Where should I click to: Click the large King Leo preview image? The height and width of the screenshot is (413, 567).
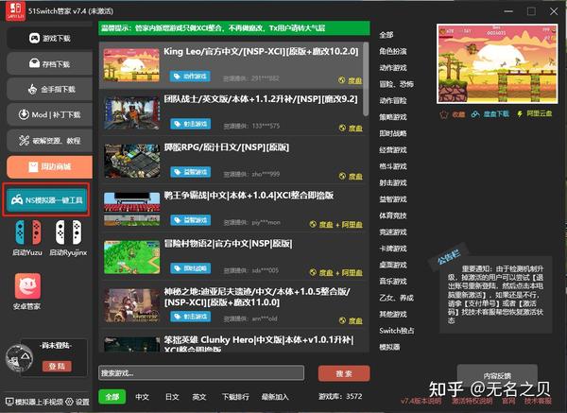point(497,63)
